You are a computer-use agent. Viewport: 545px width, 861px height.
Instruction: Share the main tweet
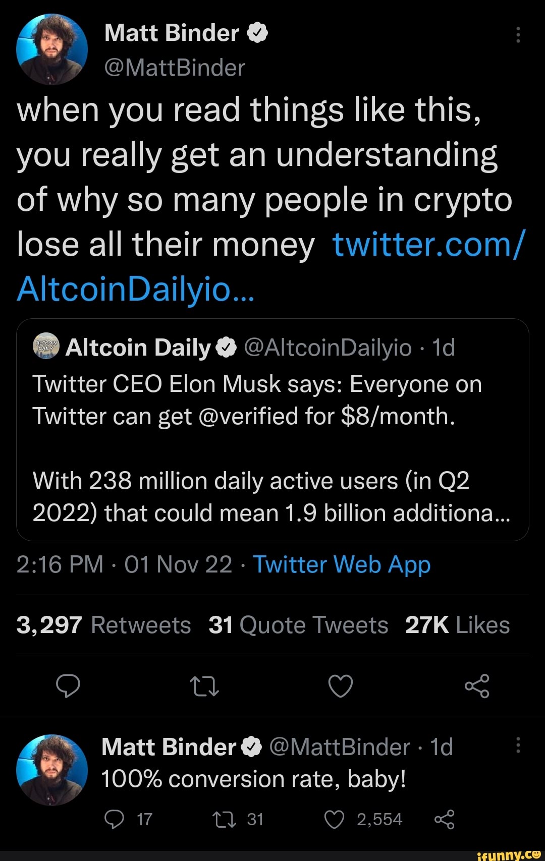[477, 686]
